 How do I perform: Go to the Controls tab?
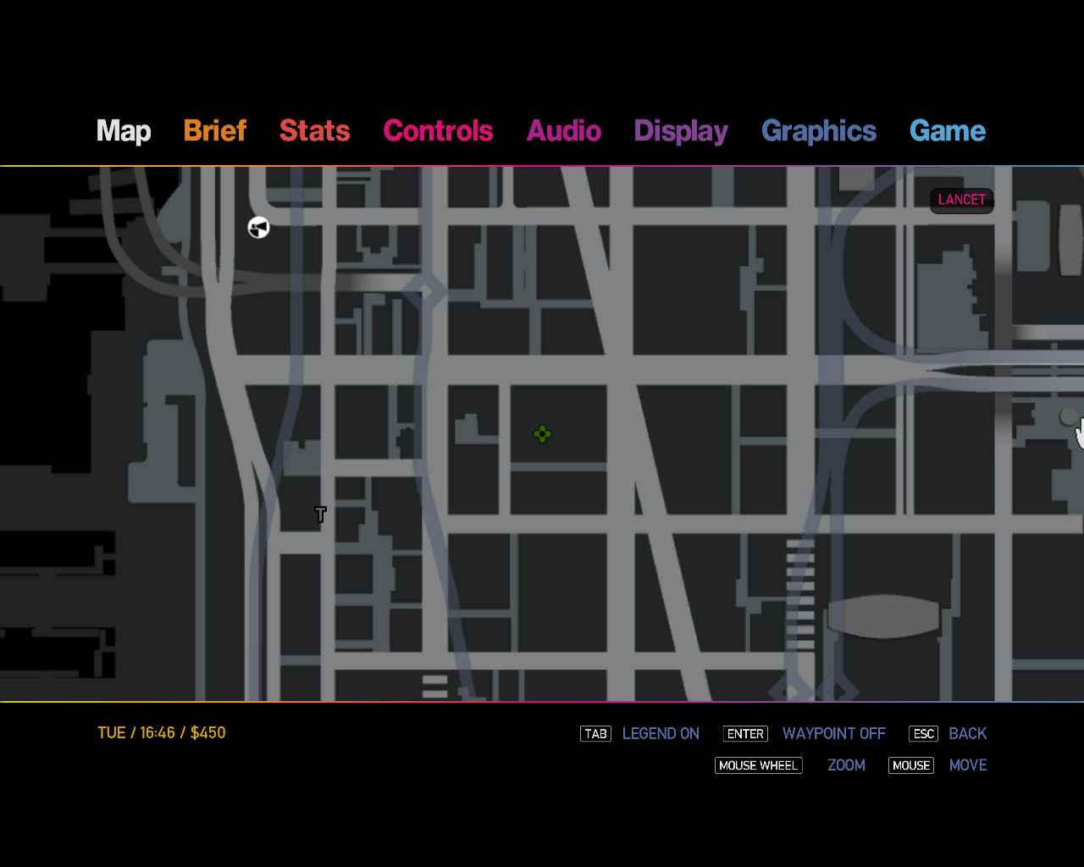[x=439, y=130]
